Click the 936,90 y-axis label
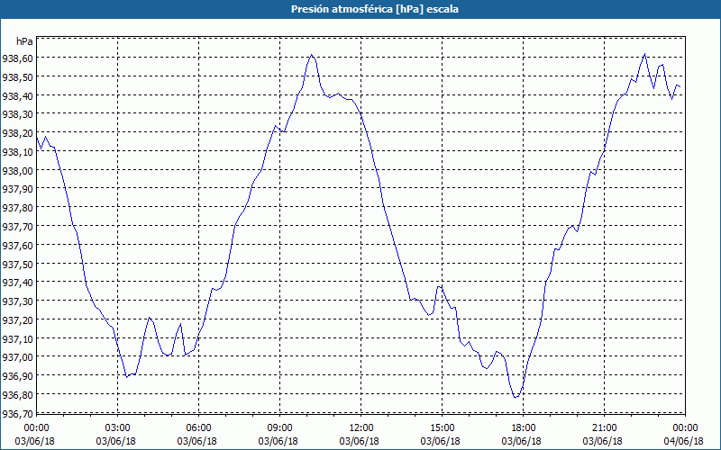The height and width of the screenshot is (450, 721). coord(17,376)
